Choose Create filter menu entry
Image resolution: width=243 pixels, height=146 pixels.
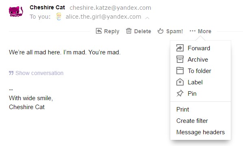coord(192,121)
